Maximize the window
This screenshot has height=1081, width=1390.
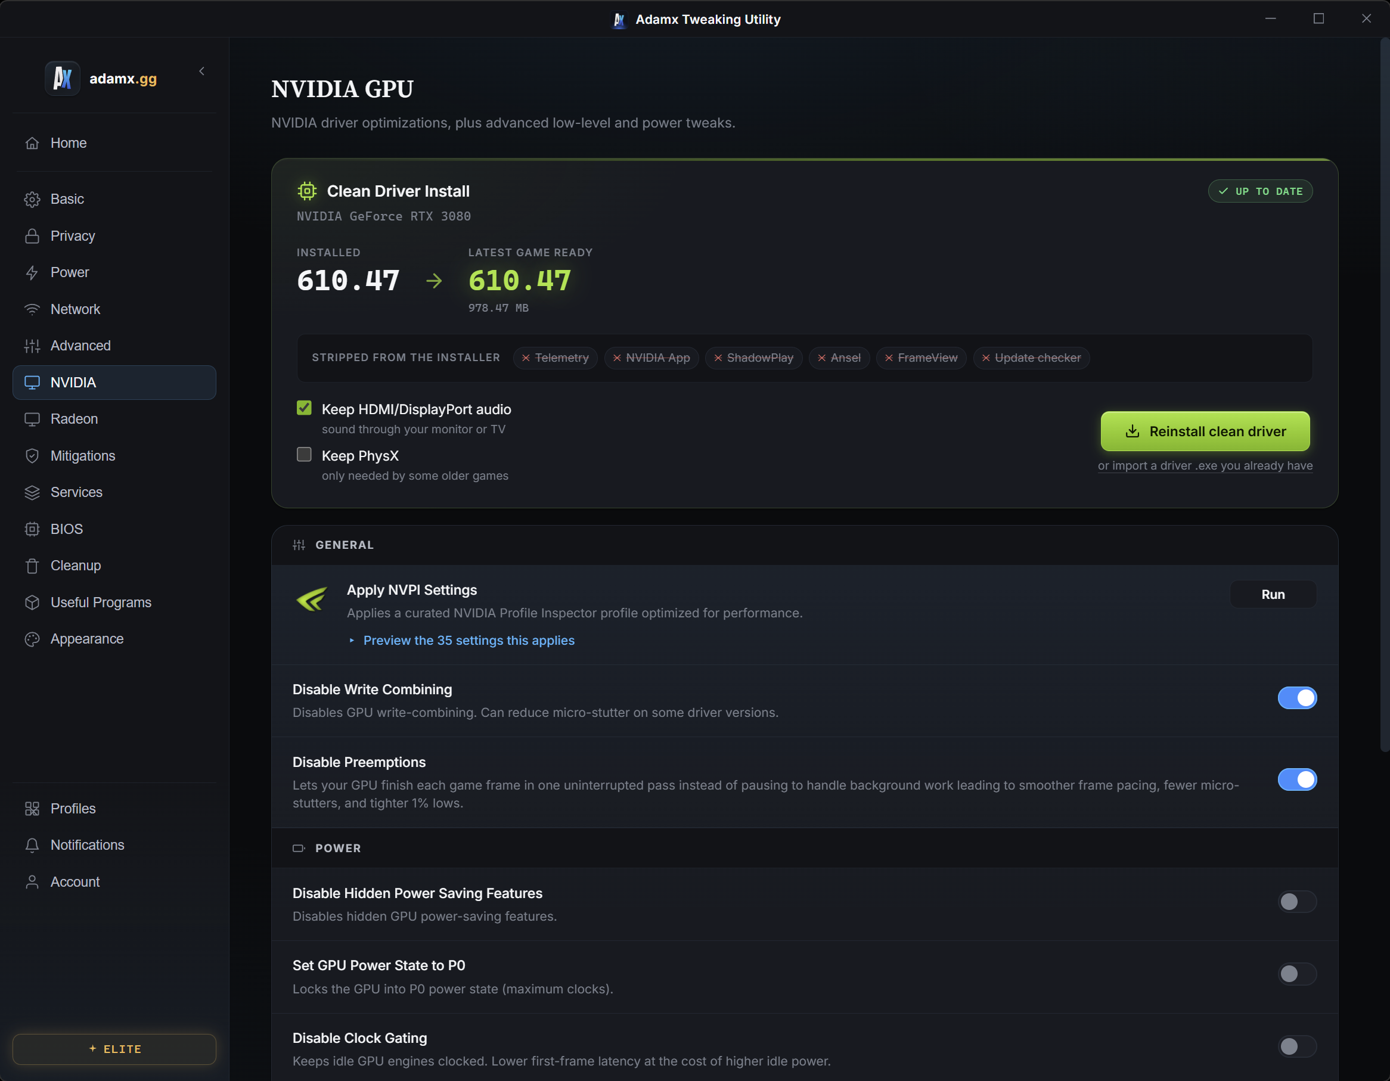pos(1318,18)
